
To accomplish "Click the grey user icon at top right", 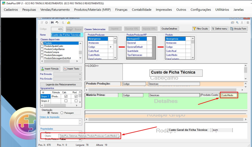I will 242,23.
